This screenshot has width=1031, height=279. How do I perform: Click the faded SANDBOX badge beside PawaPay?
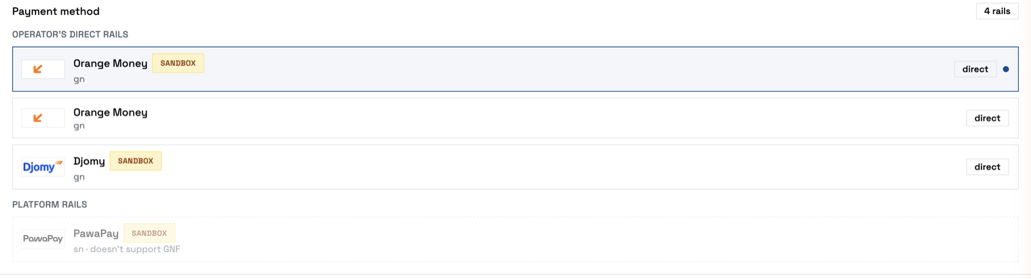point(149,233)
